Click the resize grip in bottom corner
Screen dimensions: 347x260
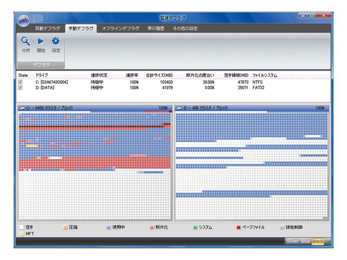pyautogui.click(x=328, y=242)
